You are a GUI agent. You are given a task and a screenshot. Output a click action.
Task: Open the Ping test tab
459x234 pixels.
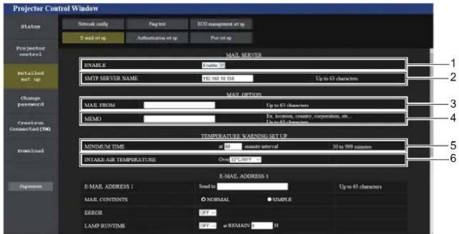[157, 24]
